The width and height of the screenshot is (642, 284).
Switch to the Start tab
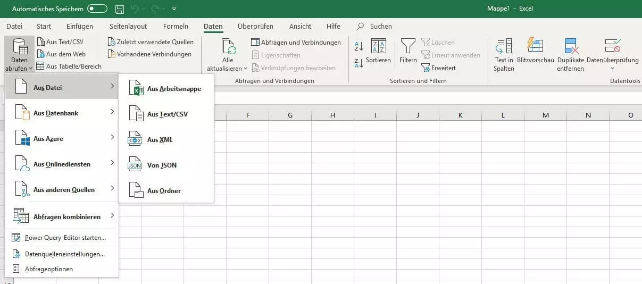tap(44, 26)
